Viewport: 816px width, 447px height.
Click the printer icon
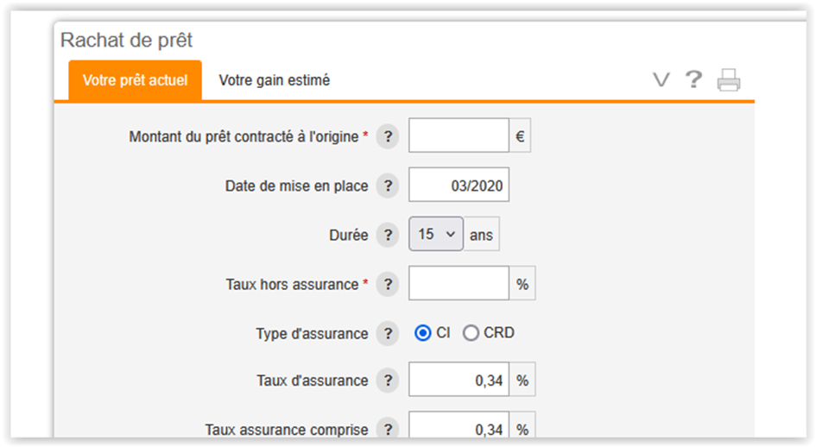729,80
